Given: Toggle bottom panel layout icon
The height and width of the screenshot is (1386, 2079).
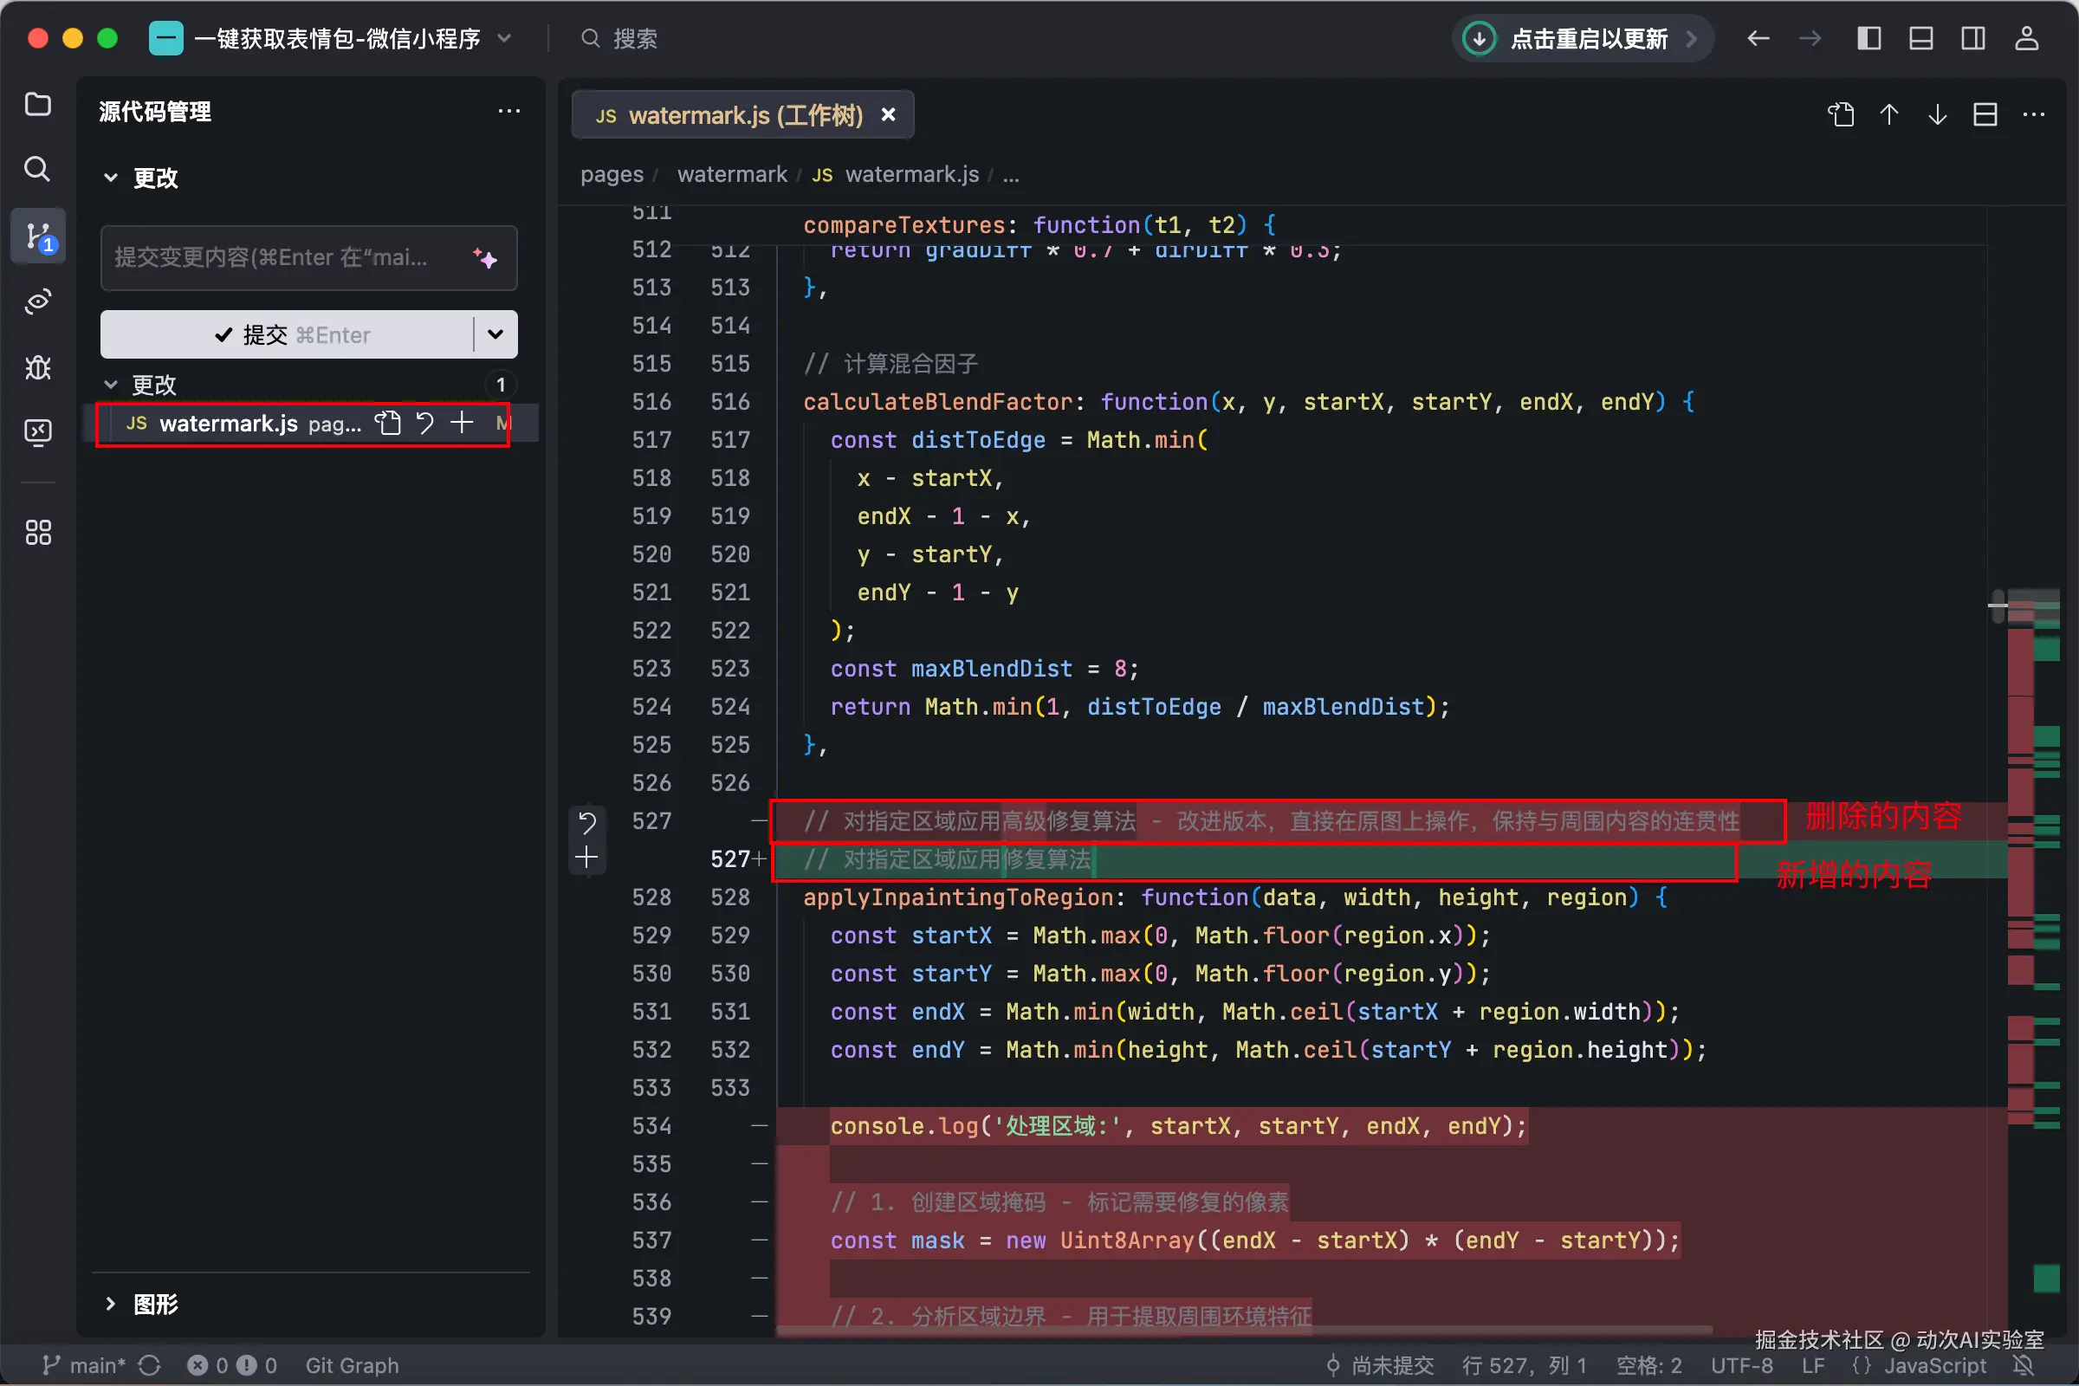Looking at the screenshot, I should 1920,39.
